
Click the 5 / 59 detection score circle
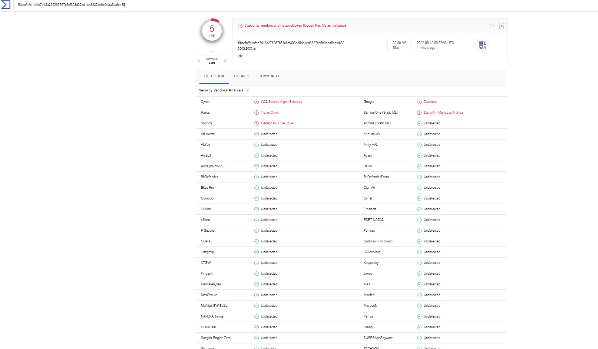(212, 31)
